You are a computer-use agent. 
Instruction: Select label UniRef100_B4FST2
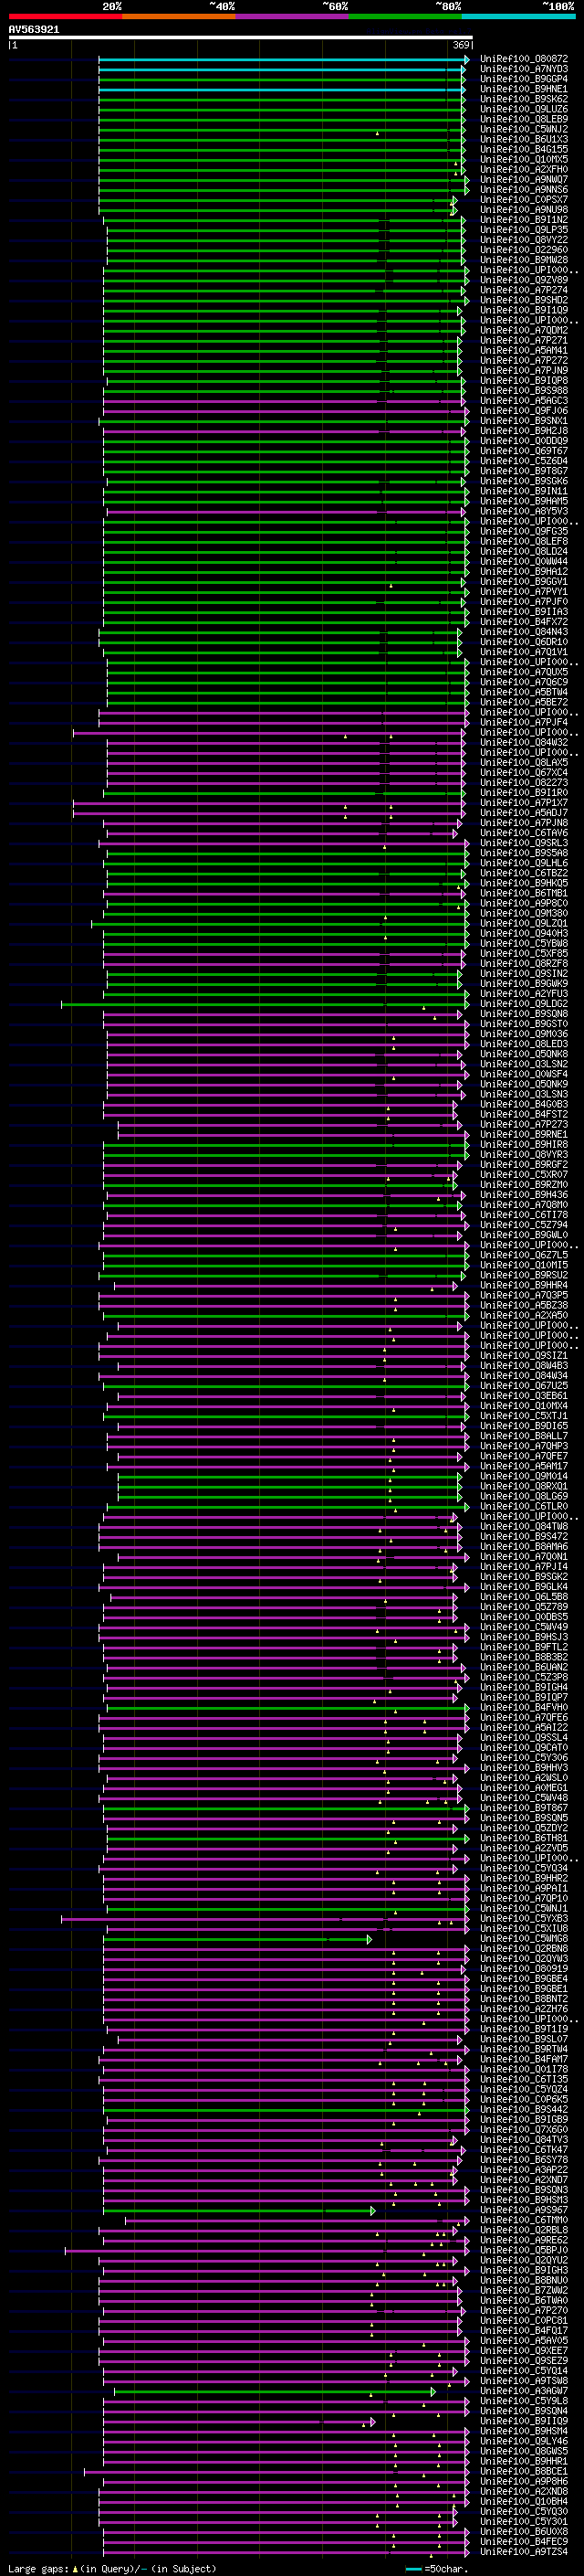[524, 1114]
